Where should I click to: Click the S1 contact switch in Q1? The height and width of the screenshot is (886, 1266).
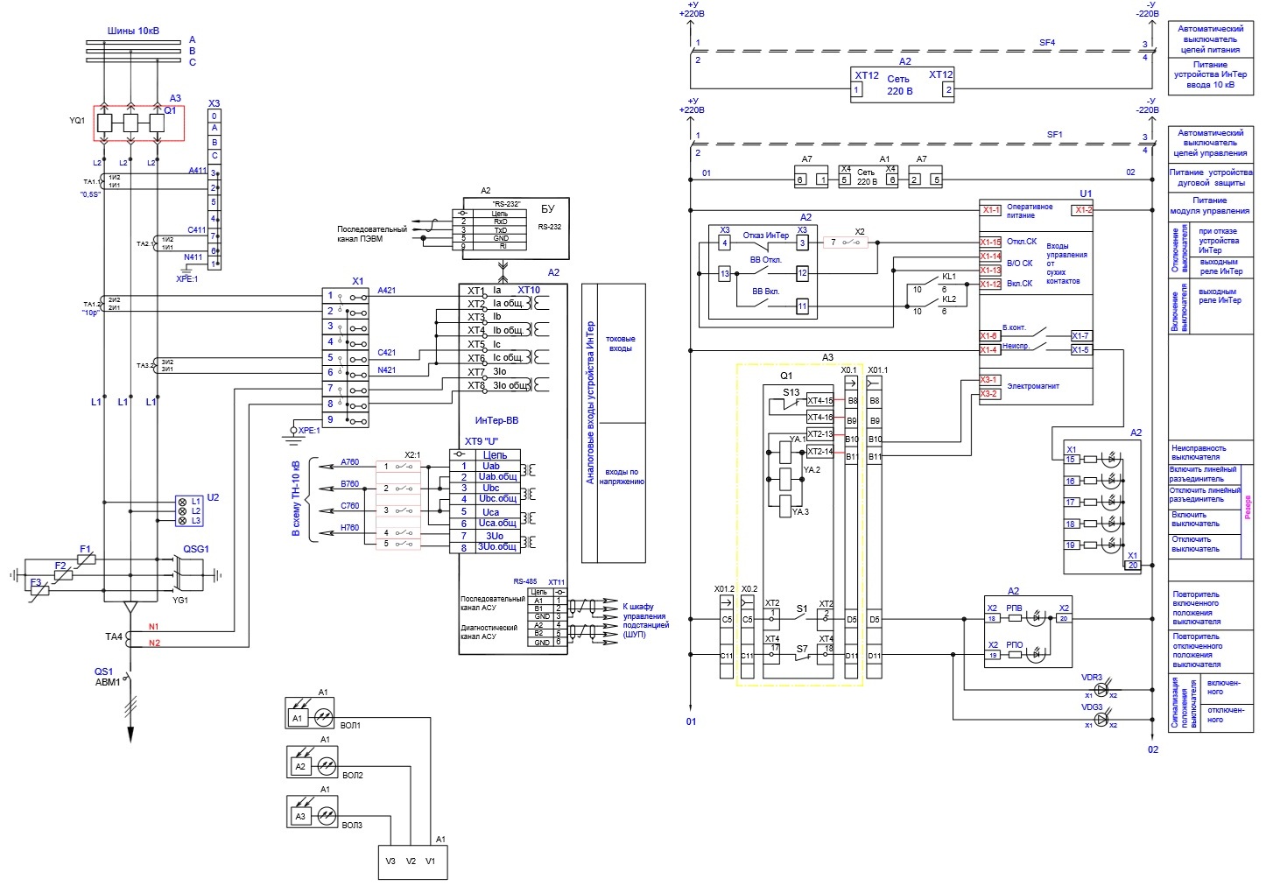[802, 617]
